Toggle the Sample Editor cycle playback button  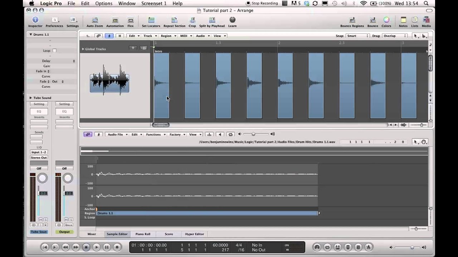pyautogui.click(x=230, y=135)
